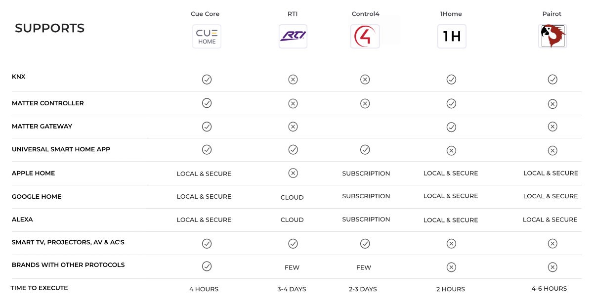
Task: Click Smart TV checkmark under Control4
Action: point(365,243)
